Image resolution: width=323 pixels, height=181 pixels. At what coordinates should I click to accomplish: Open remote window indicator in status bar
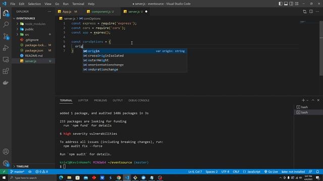[4, 171]
